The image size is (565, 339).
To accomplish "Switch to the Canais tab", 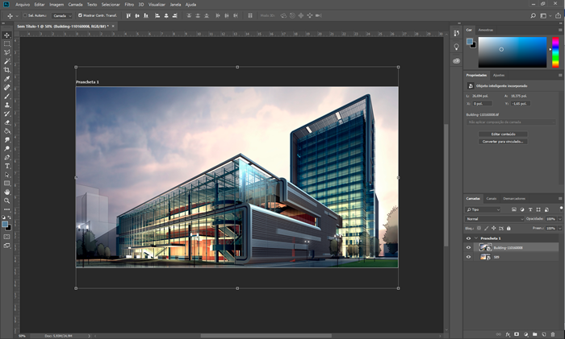I will (x=491, y=198).
